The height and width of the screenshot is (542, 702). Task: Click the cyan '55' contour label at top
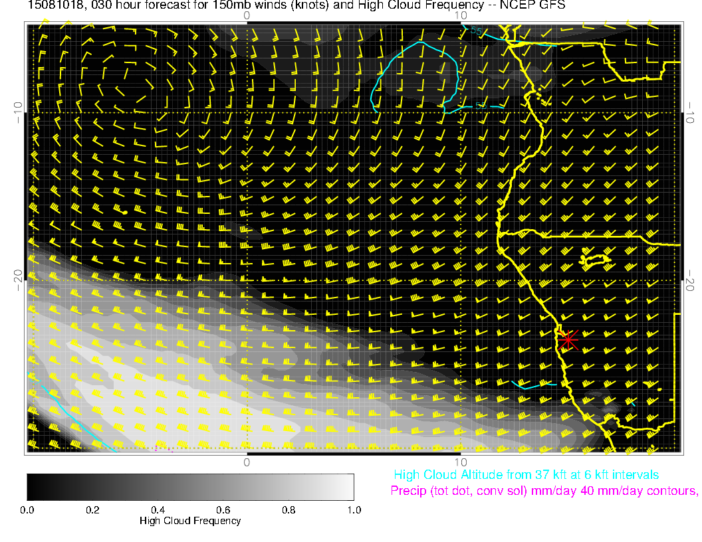click(476, 31)
